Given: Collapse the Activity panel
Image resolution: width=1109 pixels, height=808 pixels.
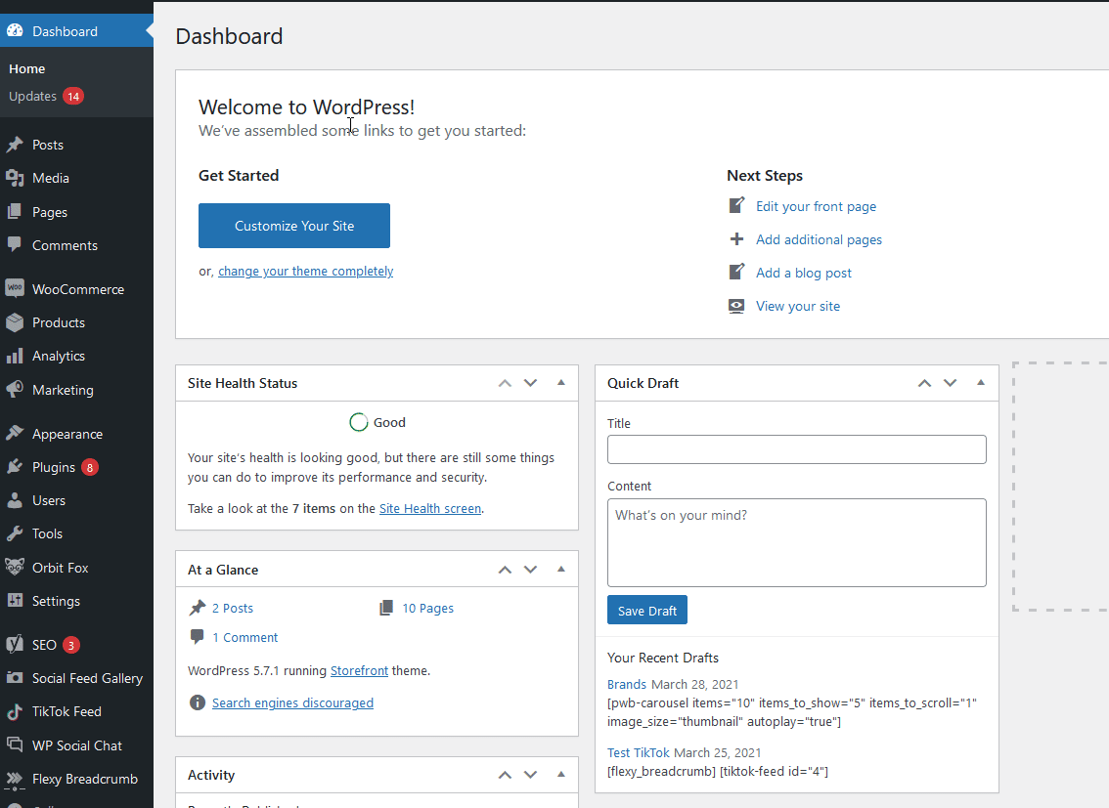Looking at the screenshot, I should pos(561,775).
